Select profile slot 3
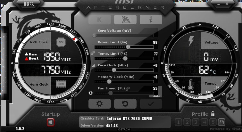This screenshot has height=132, width=242. 196,122
